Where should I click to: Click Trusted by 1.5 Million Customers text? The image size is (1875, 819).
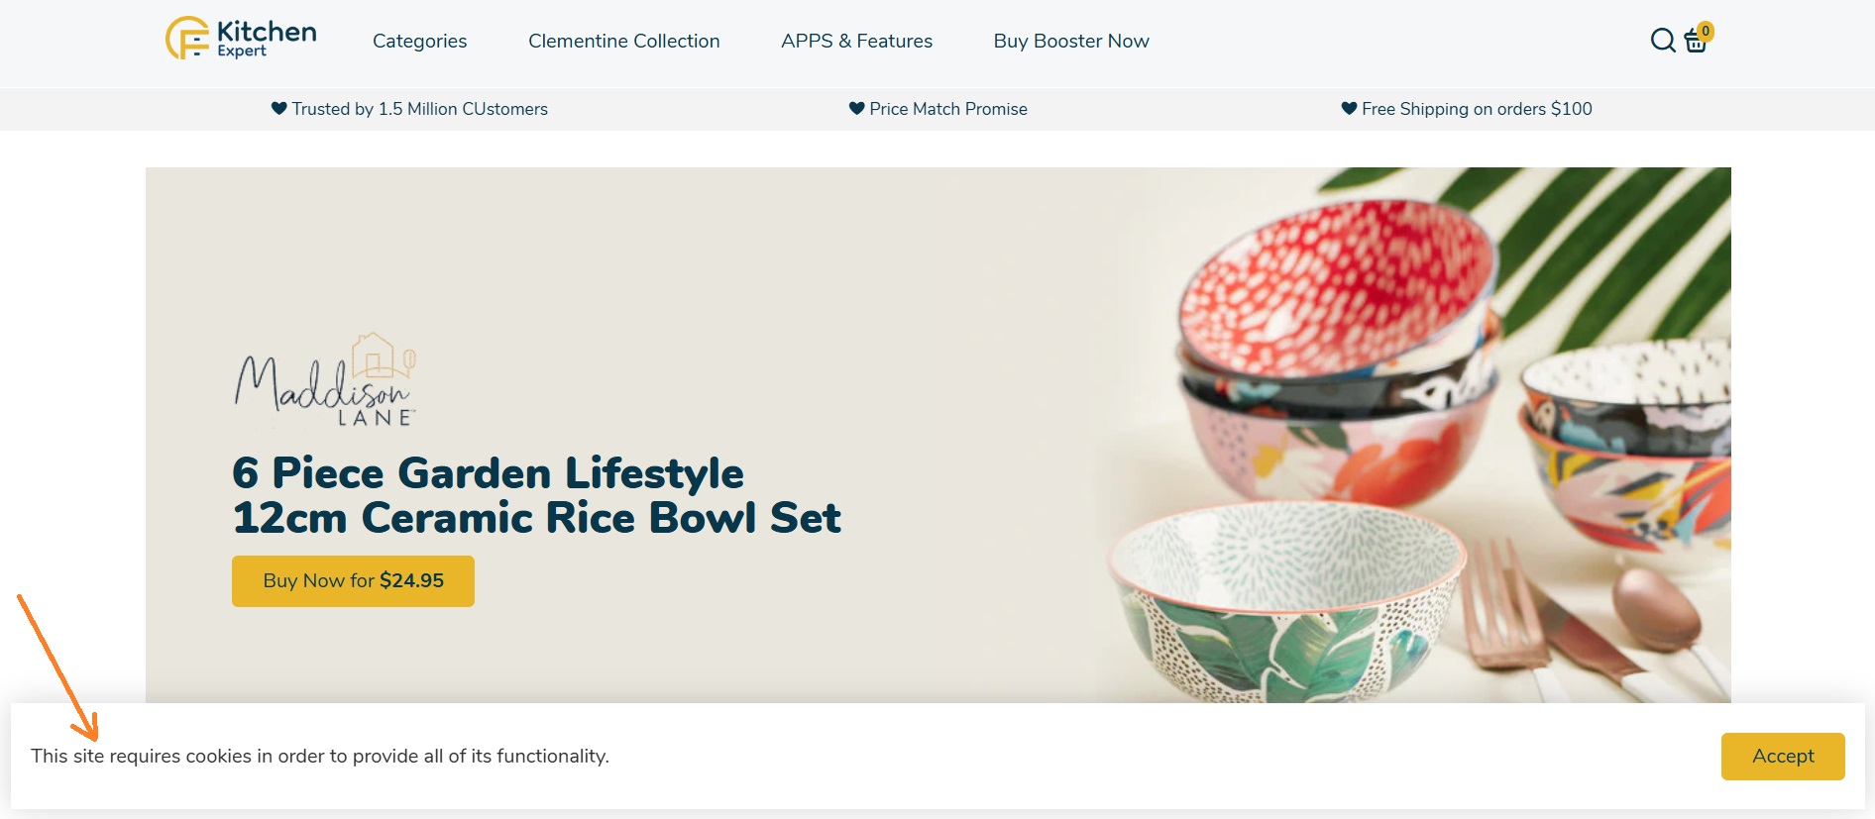(419, 109)
